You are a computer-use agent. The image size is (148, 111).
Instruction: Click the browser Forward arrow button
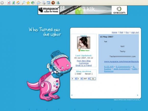click(x=2, y=3)
